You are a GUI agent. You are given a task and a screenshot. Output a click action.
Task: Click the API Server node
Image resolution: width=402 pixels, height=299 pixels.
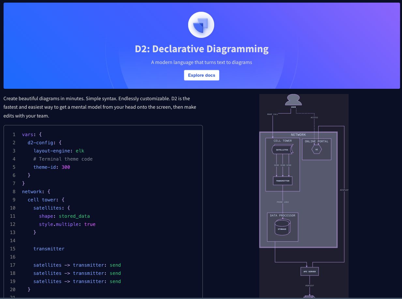(309, 271)
